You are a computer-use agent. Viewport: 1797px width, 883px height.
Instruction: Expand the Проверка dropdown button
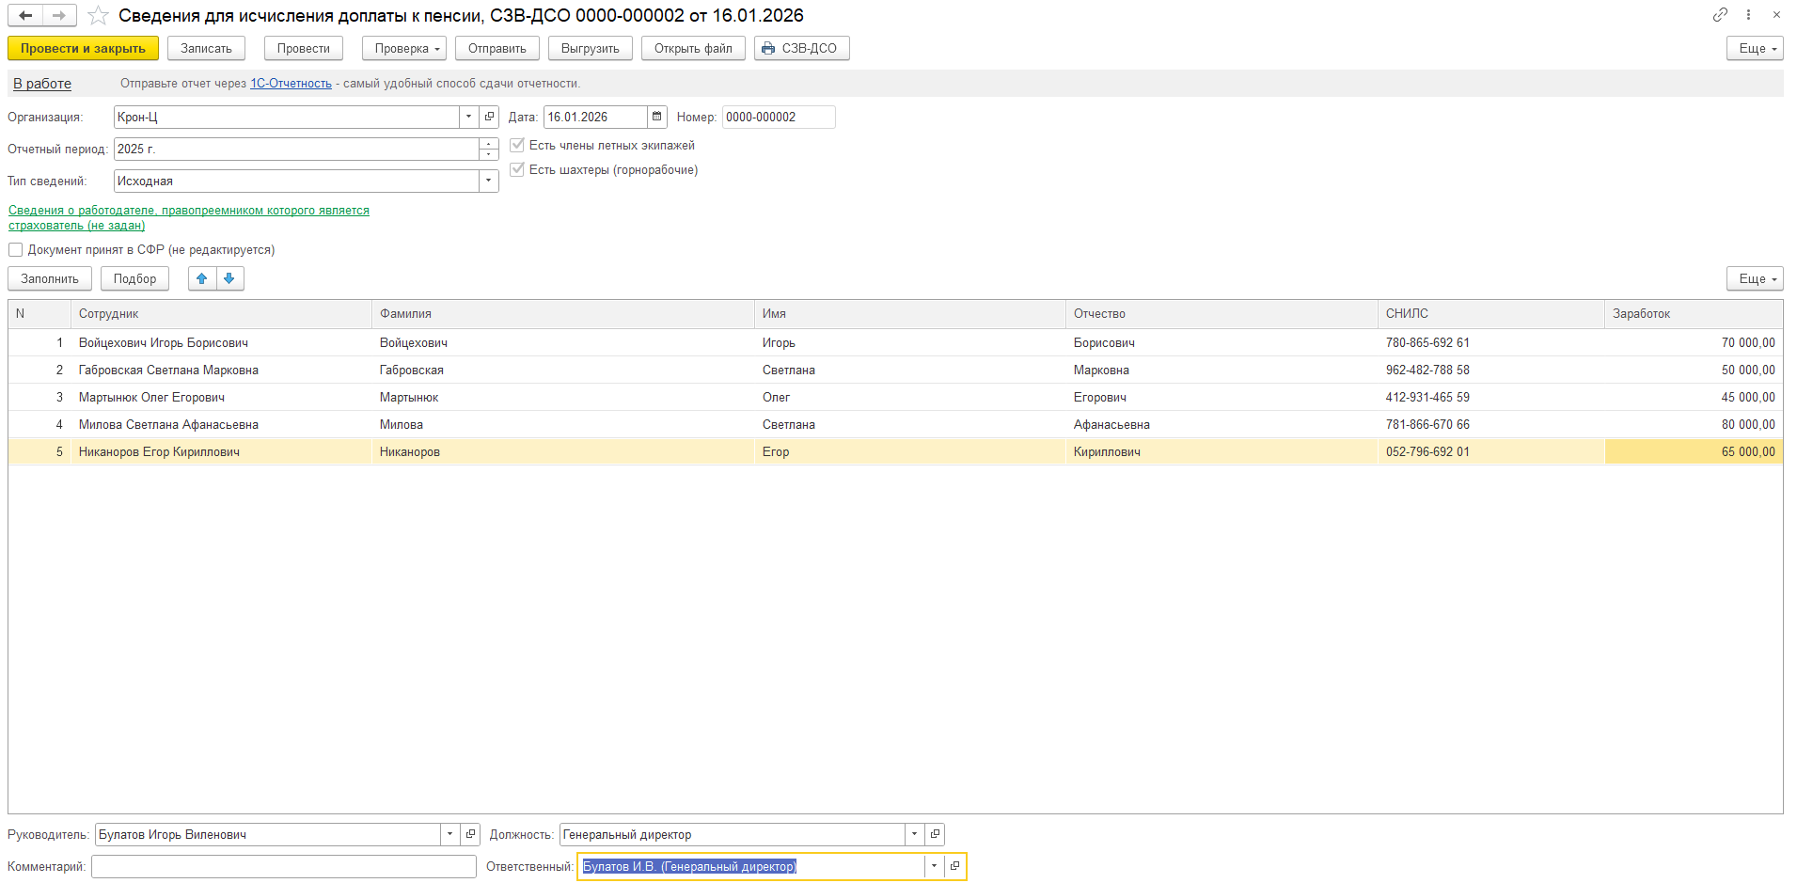click(x=403, y=48)
